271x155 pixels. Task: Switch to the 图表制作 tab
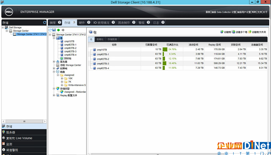(x=124, y=23)
